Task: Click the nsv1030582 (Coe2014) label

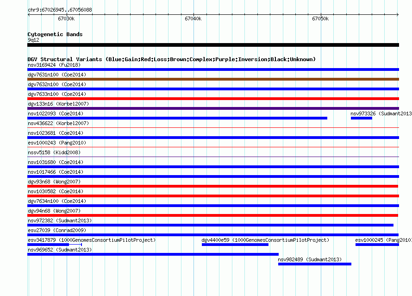Action: tap(56, 191)
